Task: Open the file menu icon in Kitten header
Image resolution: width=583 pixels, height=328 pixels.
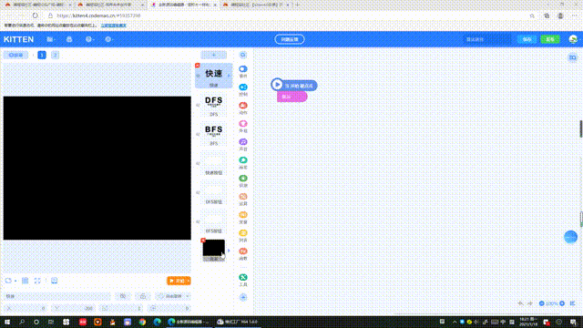Action: pyautogui.click(x=50, y=39)
